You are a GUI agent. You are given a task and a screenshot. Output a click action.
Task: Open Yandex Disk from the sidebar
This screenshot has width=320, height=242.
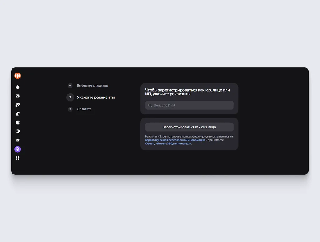[x=17, y=87]
